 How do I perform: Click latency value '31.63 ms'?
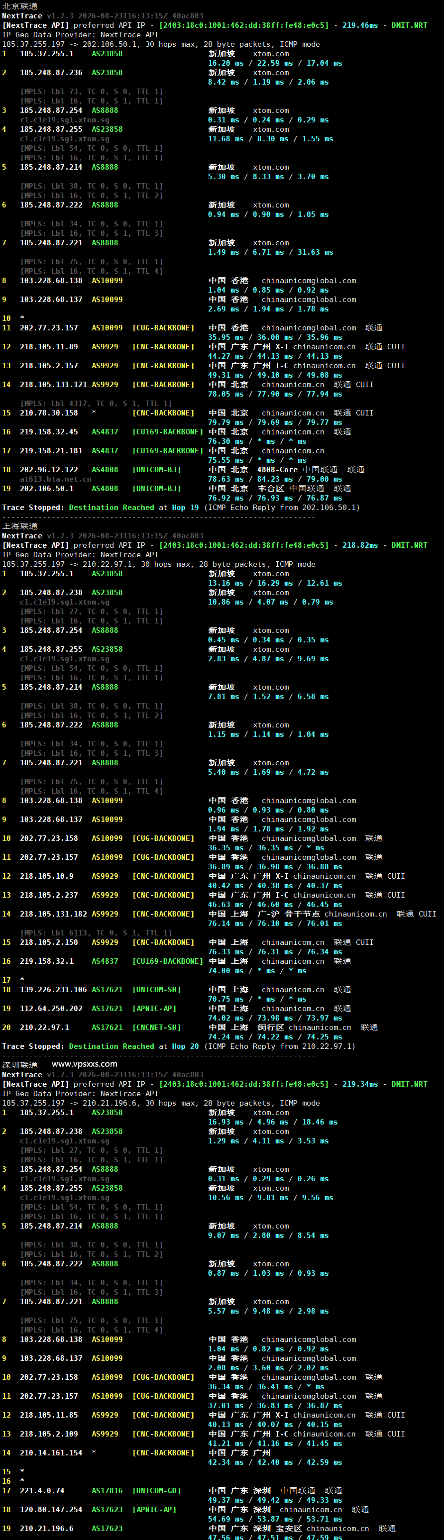[316, 252]
